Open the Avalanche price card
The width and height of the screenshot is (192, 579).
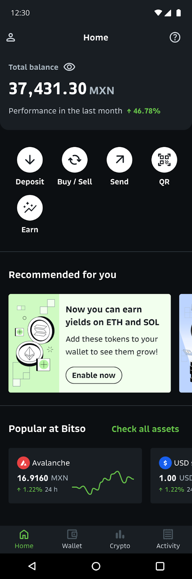point(75,476)
